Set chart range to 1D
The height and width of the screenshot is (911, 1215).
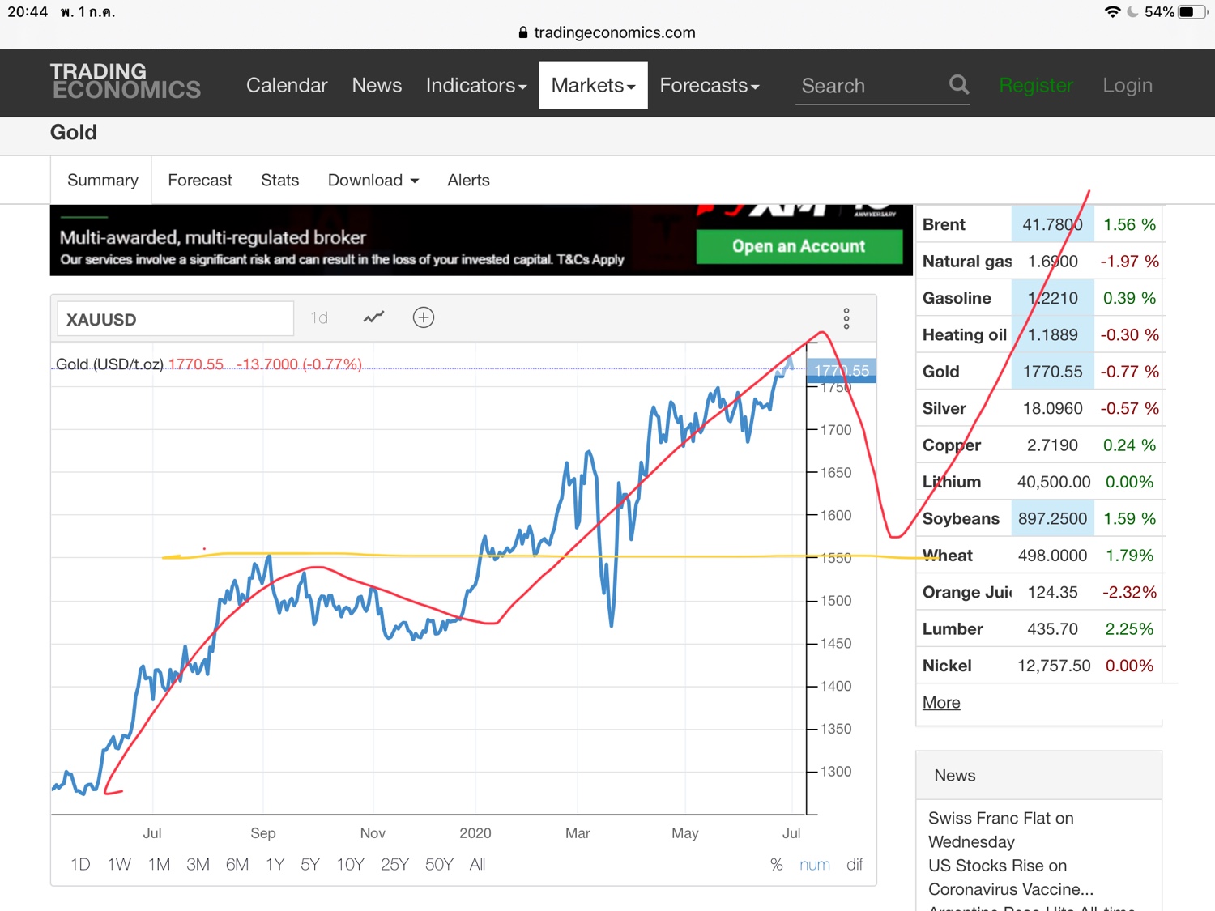coord(80,864)
